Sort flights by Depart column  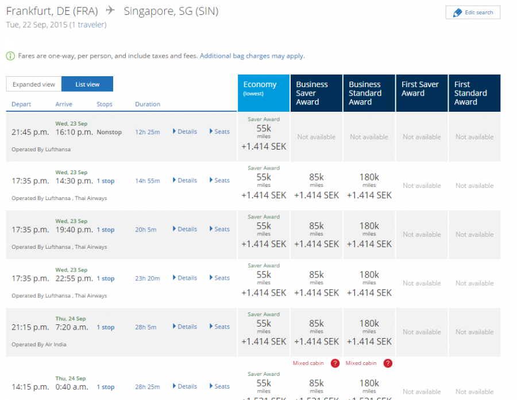coord(21,104)
